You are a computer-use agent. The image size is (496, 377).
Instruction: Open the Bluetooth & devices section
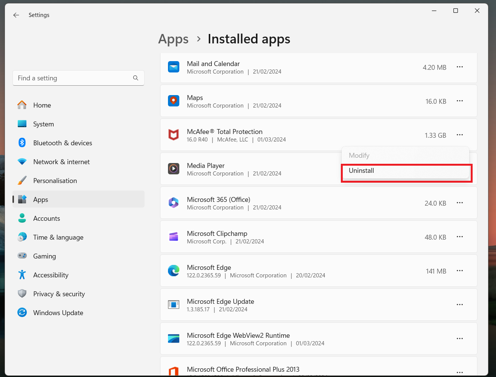click(x=62, y=143)
